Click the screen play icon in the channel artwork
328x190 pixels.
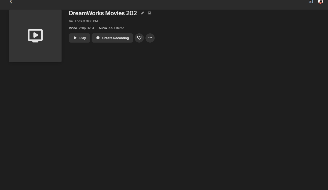coord(35,36)
